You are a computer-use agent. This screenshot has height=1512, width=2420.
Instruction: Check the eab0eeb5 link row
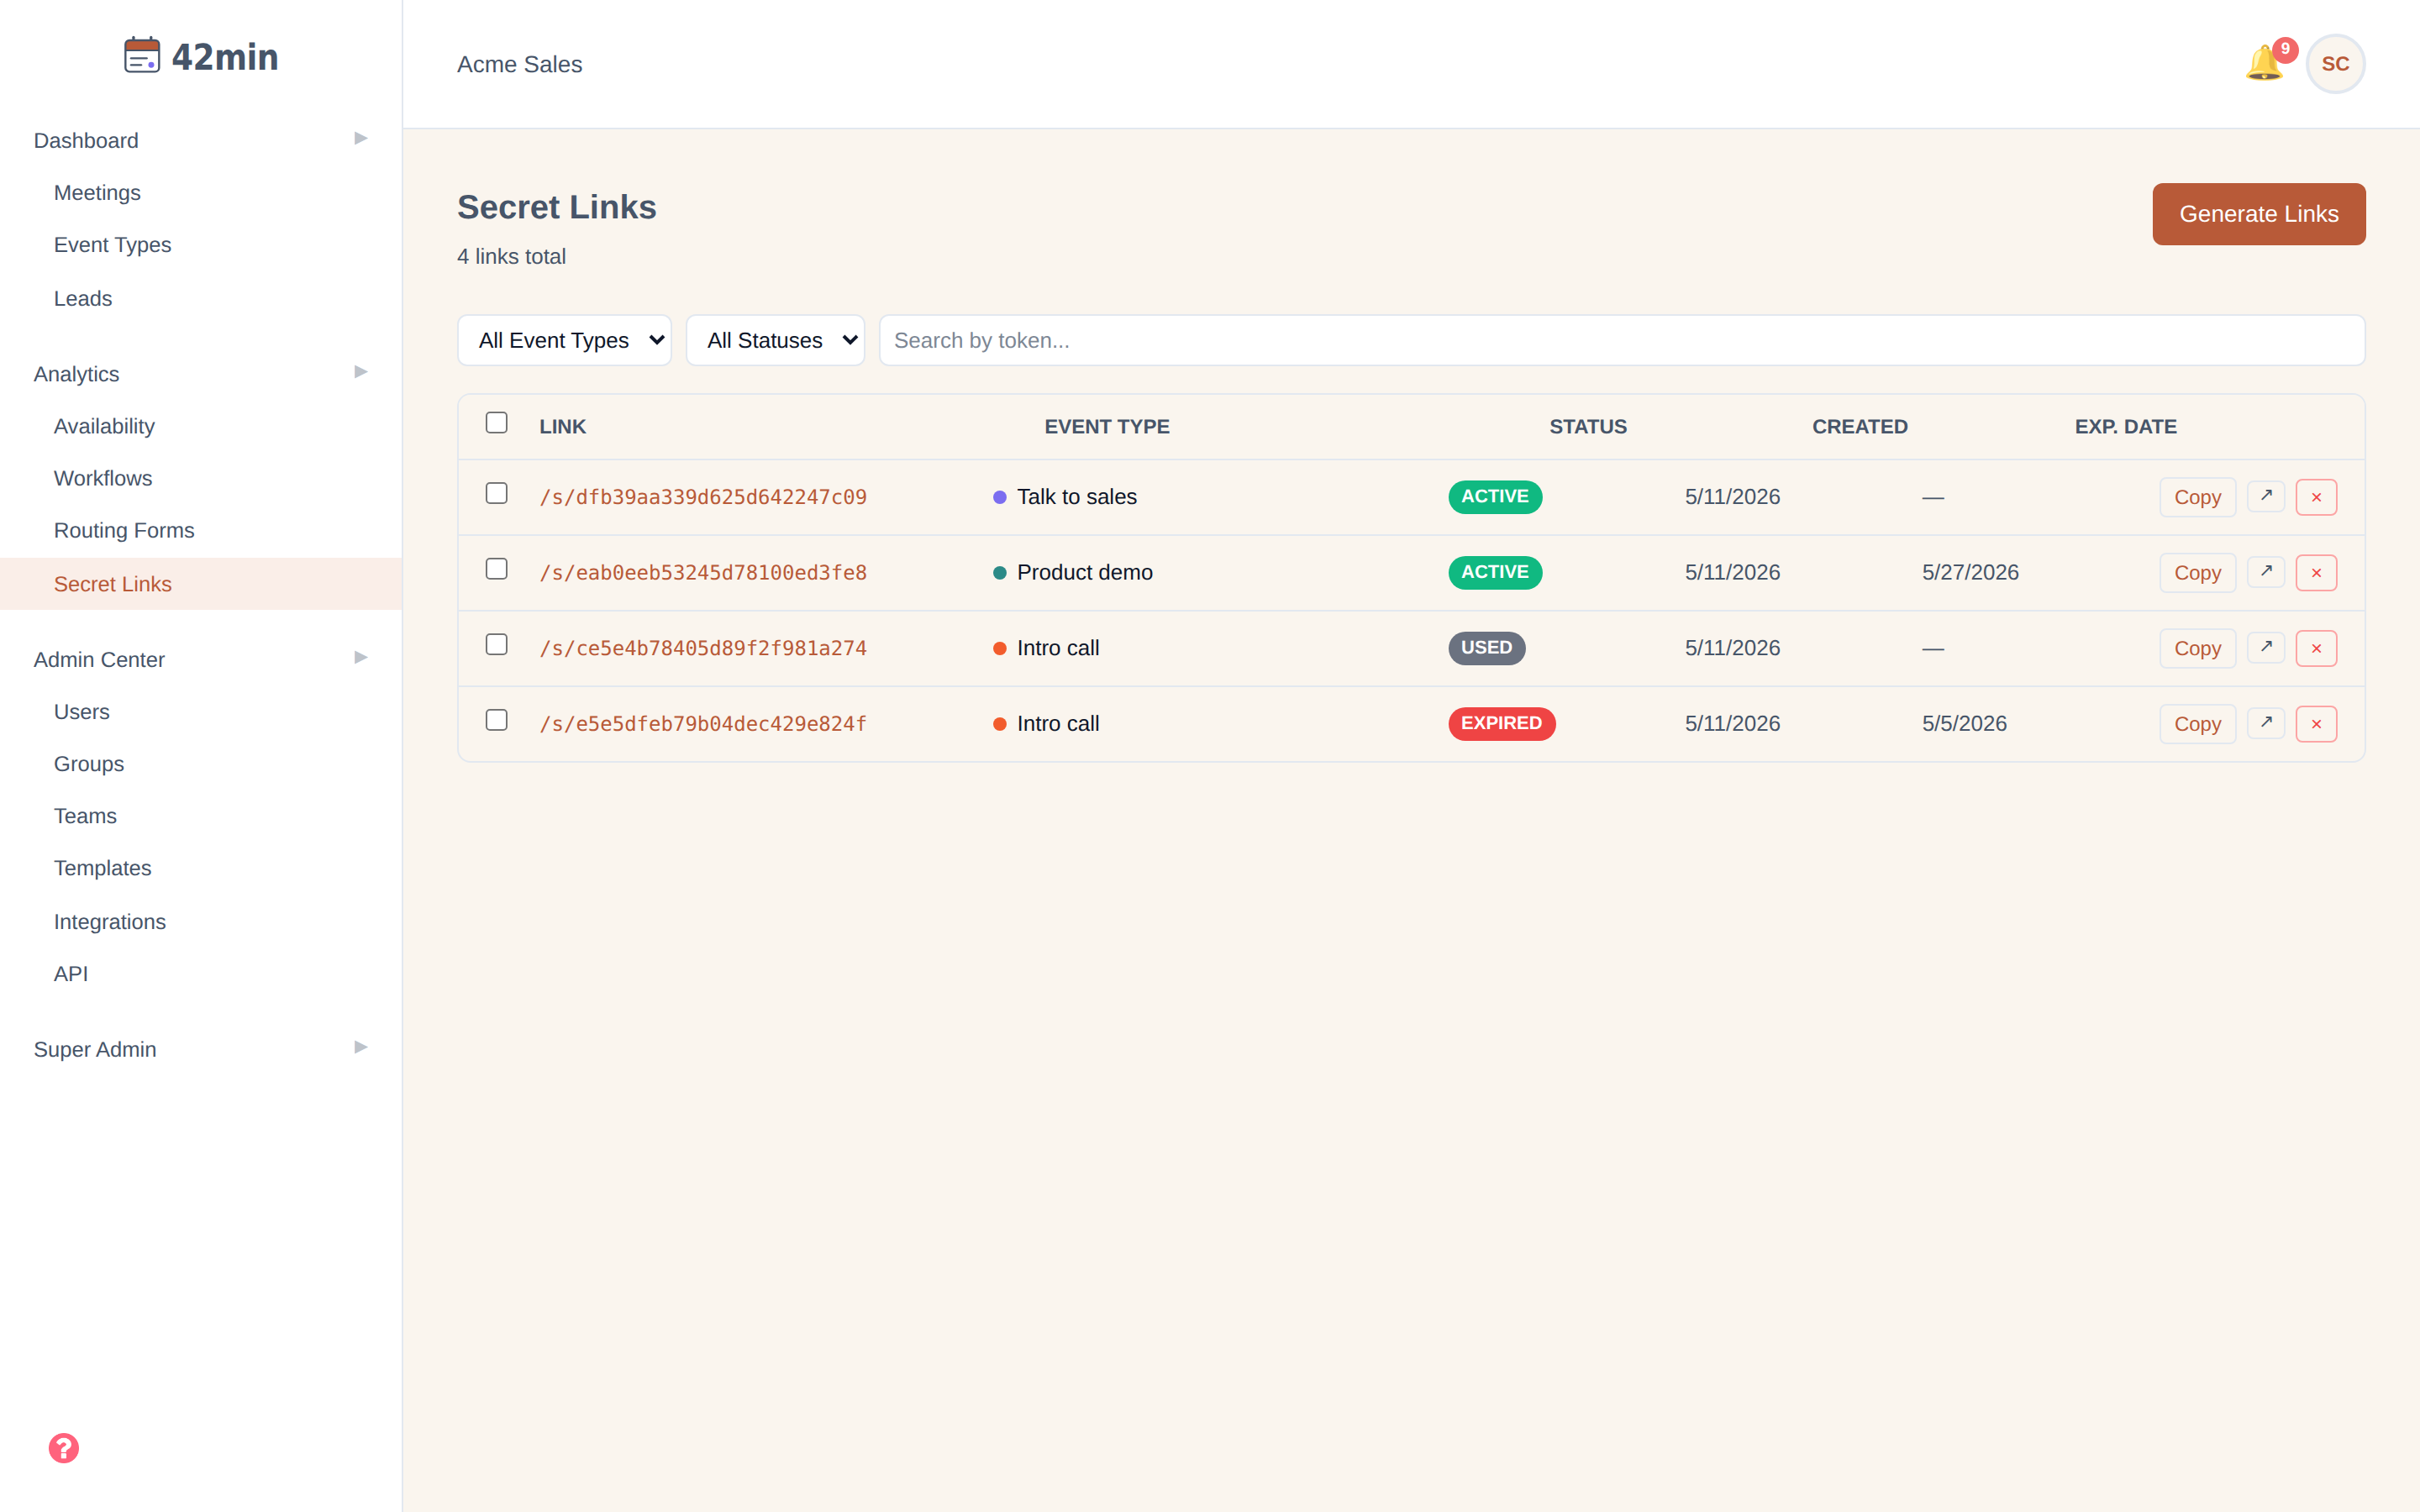tap(496, 569)
